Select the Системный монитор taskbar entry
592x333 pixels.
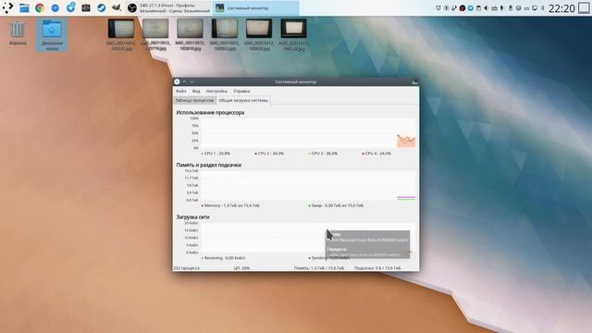click(256, 8)
